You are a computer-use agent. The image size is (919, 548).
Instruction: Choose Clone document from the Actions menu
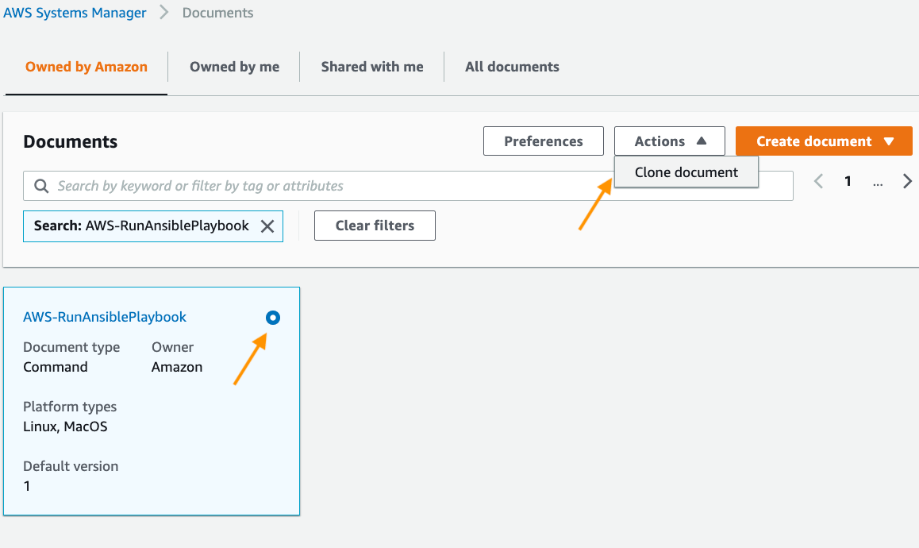coord(686,172)
